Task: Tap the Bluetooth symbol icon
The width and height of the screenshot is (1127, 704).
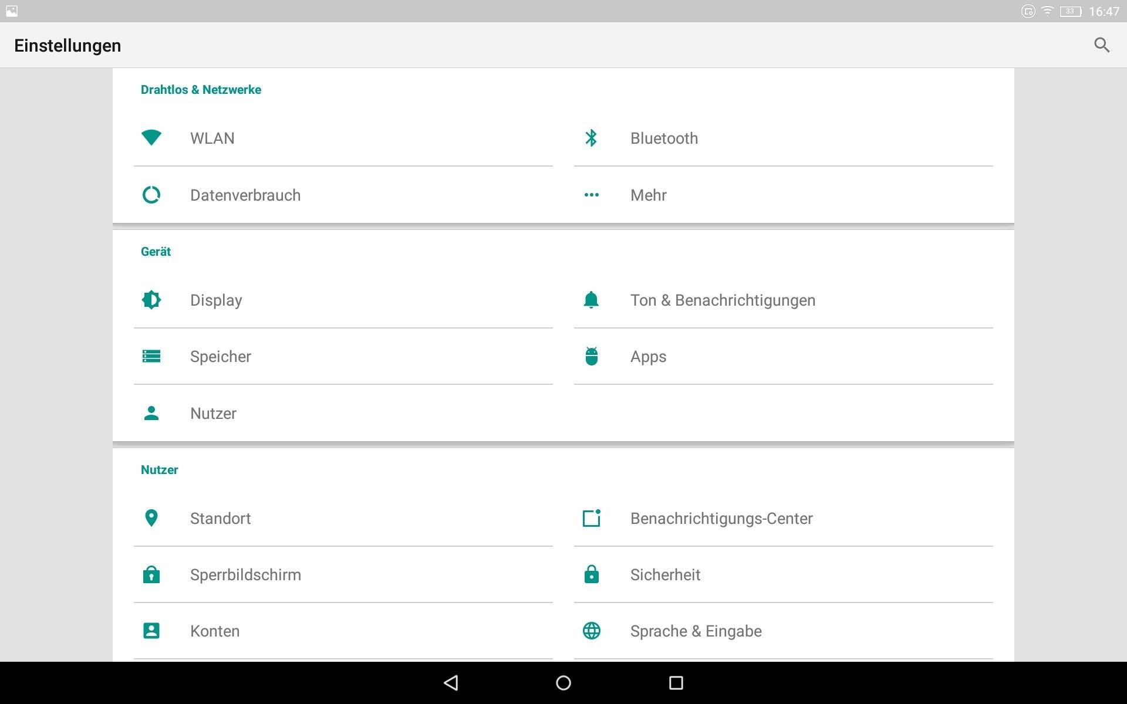Action: pyautogui.click(x=591, y=138)
